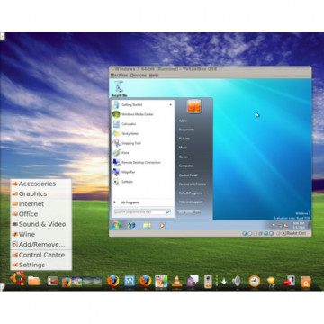The width and height of the screenshot is (324, 324).
Task: Click the user account picture in Start menu
Action: coord(194,106)
